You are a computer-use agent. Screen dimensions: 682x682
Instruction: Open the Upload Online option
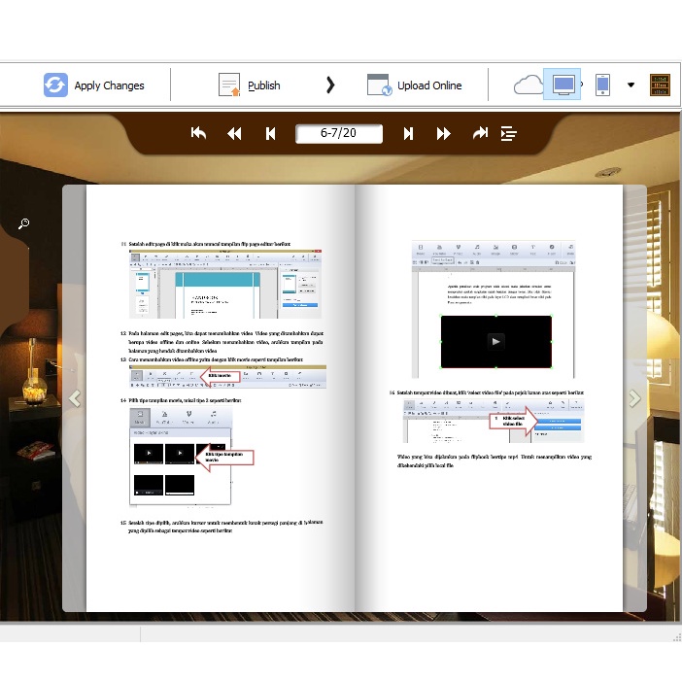pos(415,85)
